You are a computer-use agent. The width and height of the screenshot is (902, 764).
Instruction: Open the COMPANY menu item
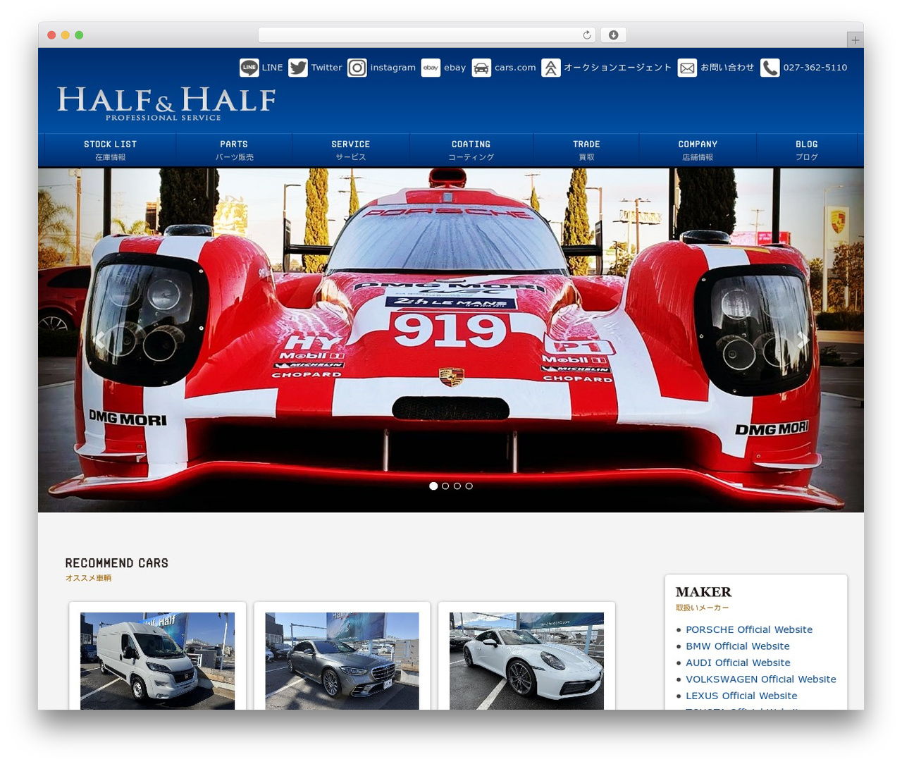(698, 150)
